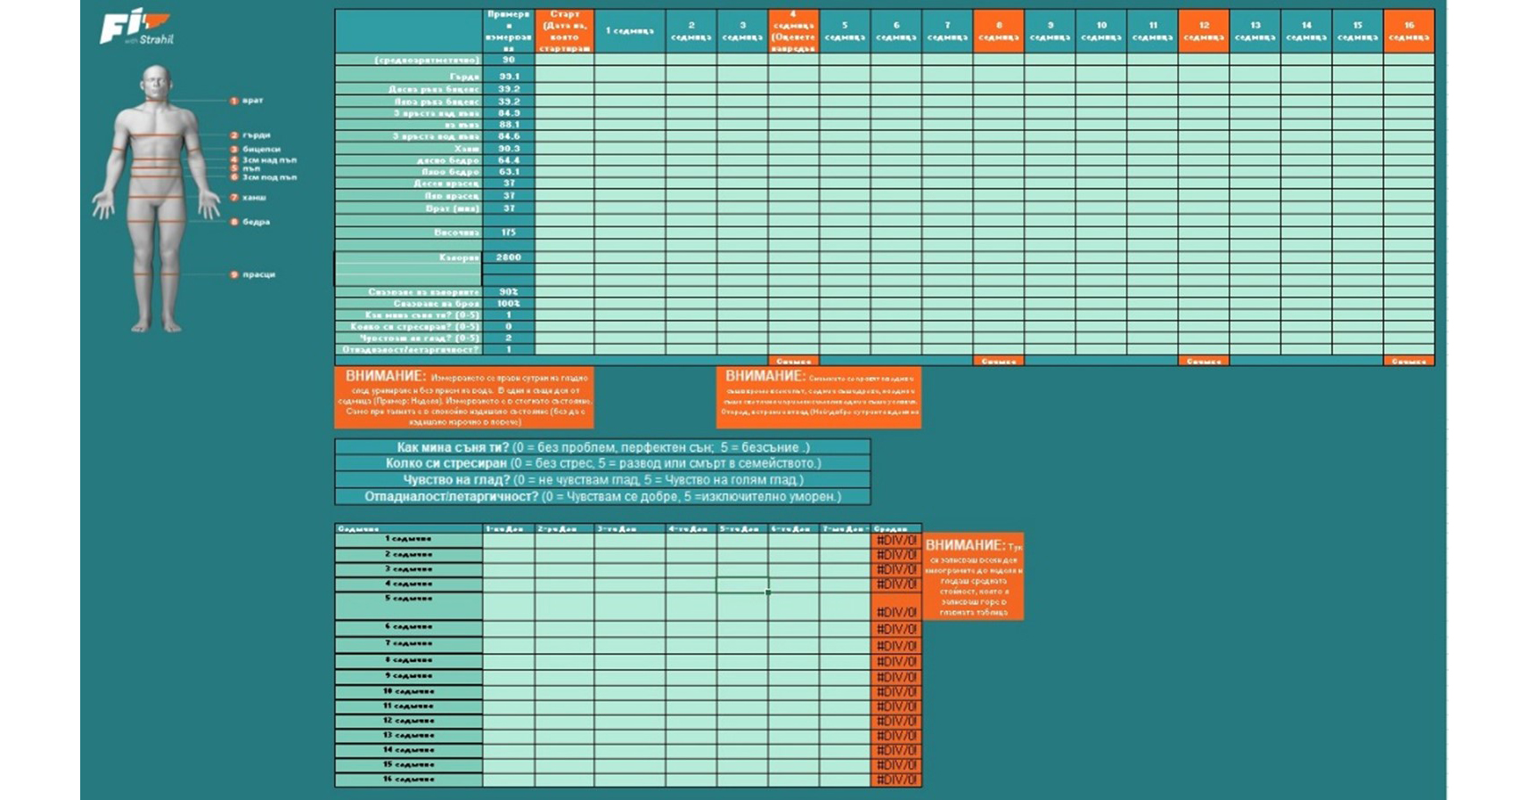The height and width of the screenshot is (800, 1529).
Task: Click the Fit with Strahil logo
Action: point(135,28)
